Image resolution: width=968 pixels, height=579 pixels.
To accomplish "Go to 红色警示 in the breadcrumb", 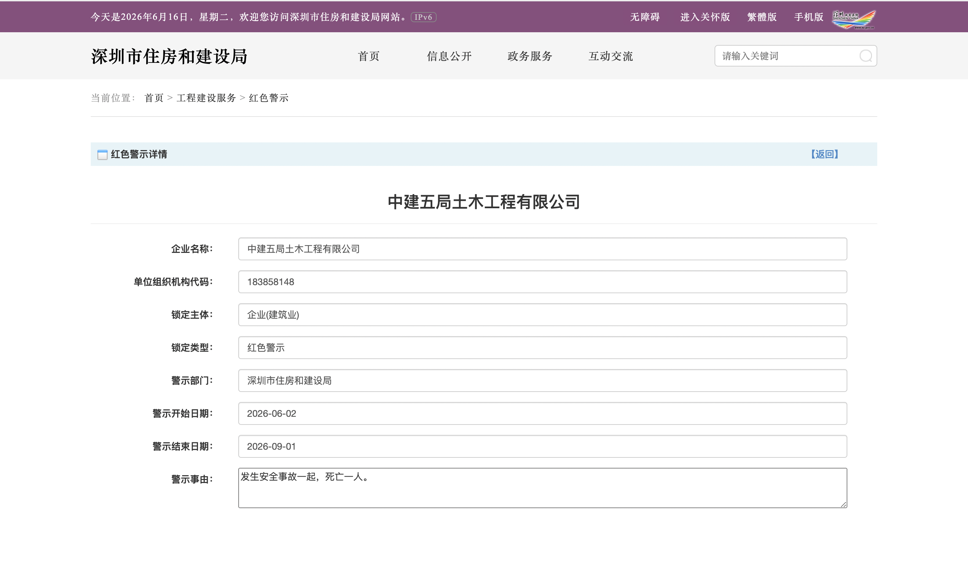I will [269, 98].
